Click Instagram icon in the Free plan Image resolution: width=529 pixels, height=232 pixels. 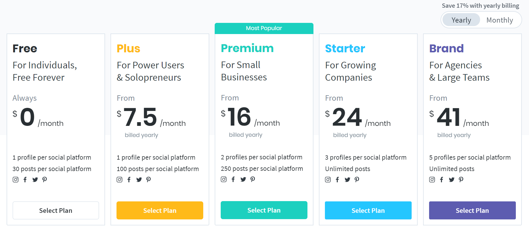point(15,180)
